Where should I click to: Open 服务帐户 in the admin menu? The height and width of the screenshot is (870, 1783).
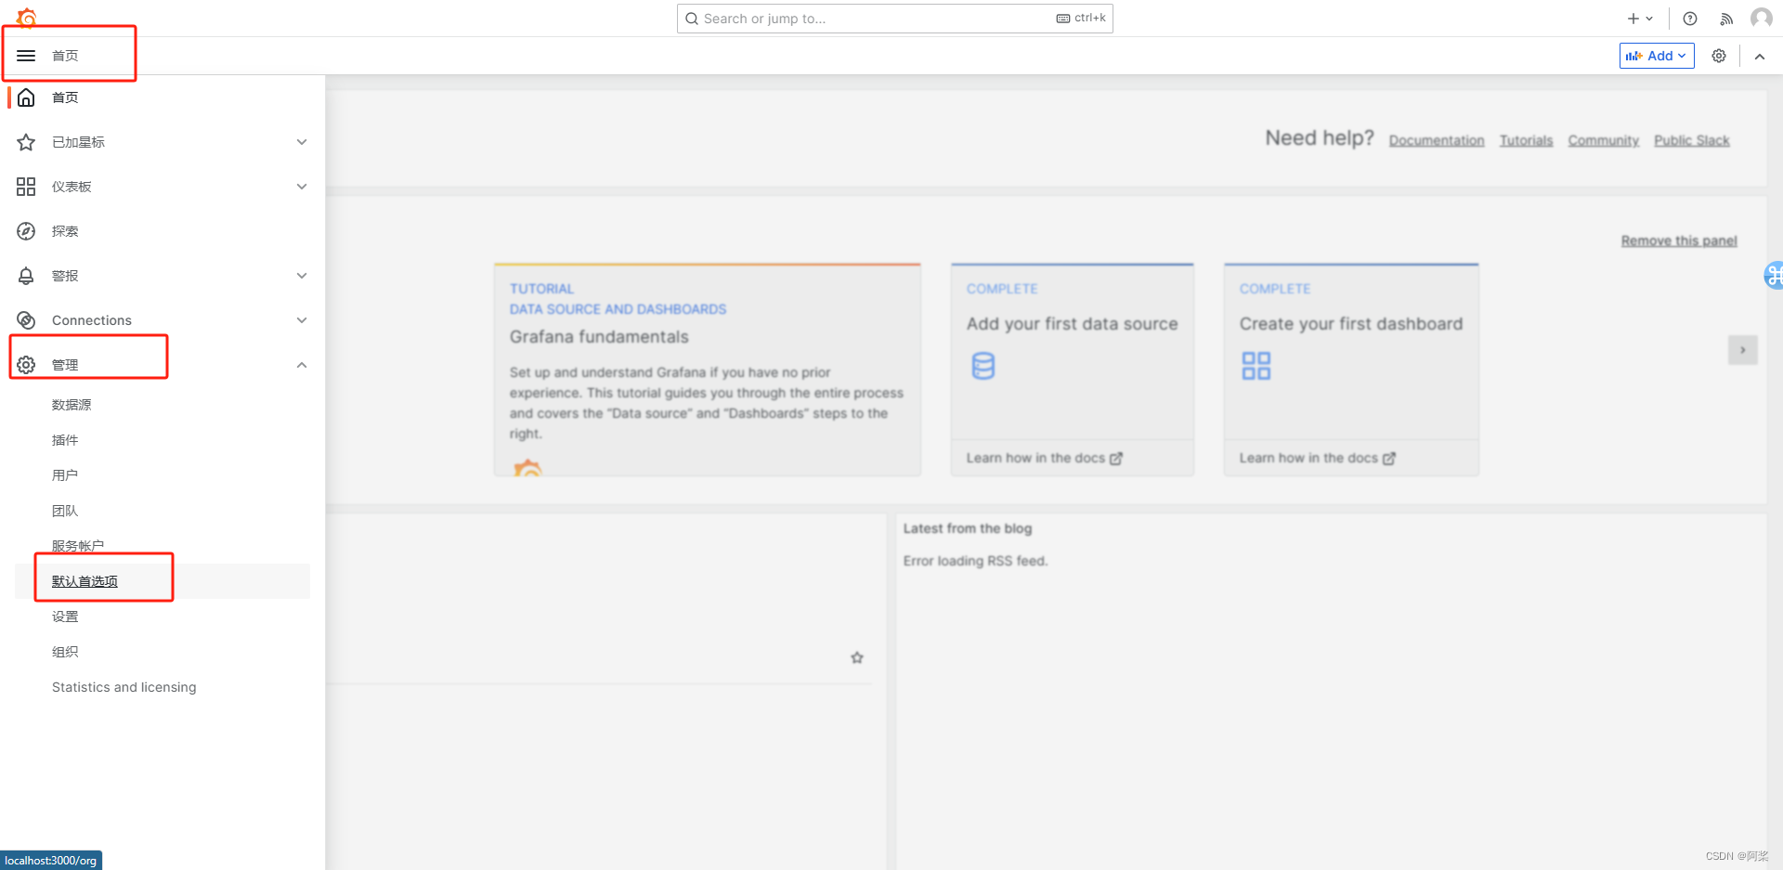pos(78,546)
